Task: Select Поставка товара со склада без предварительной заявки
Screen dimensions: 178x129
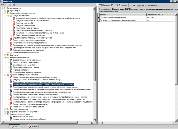Action: [36, 94]
